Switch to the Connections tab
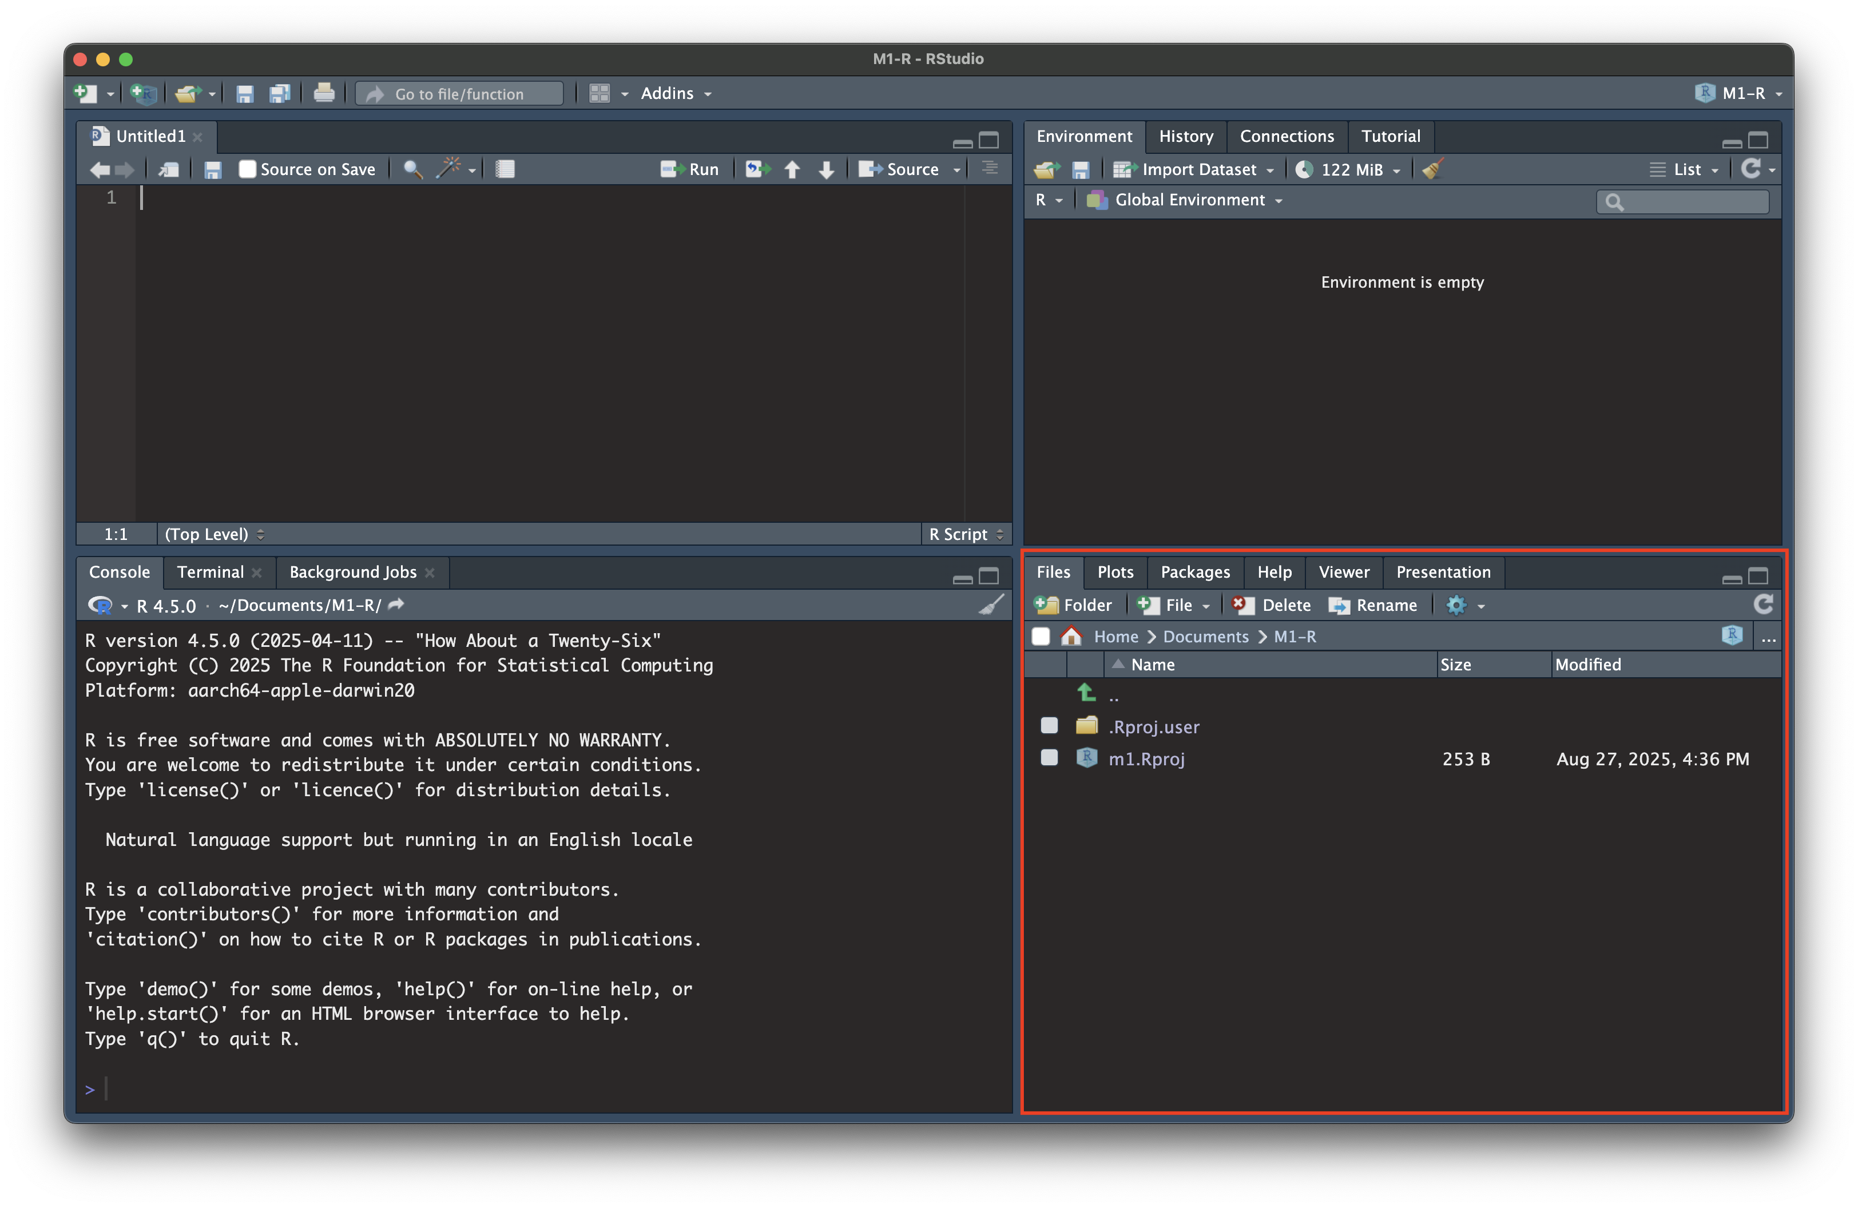The image size is (1858, 1208). [x=1287, y=136]
